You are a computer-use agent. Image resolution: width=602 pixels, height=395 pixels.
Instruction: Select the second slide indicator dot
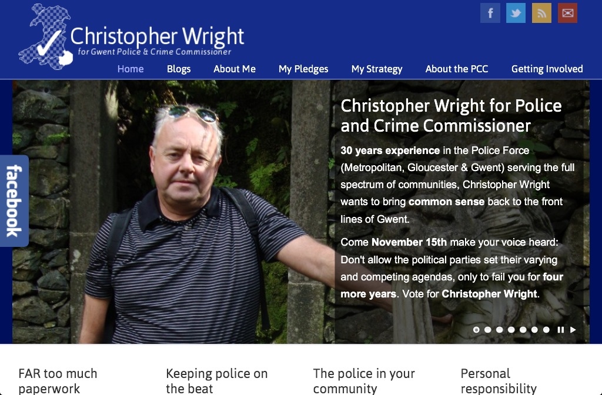point(487,330)
